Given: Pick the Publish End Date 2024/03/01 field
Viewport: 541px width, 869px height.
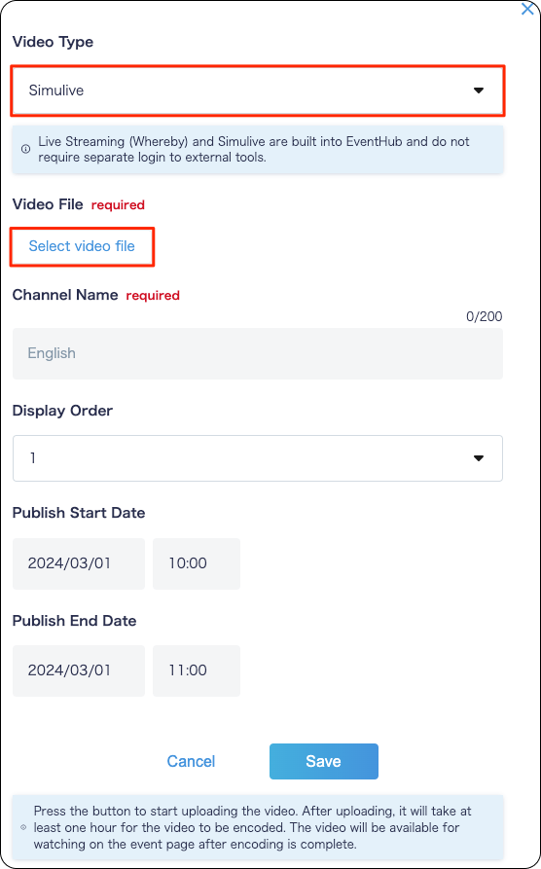Looking at the screenshot, I should (79, 670).
